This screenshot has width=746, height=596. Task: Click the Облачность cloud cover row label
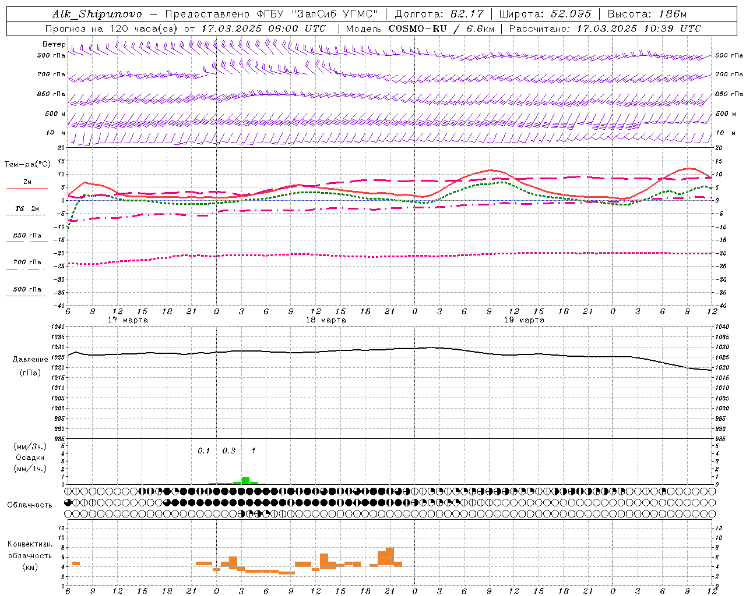point(30,505)
